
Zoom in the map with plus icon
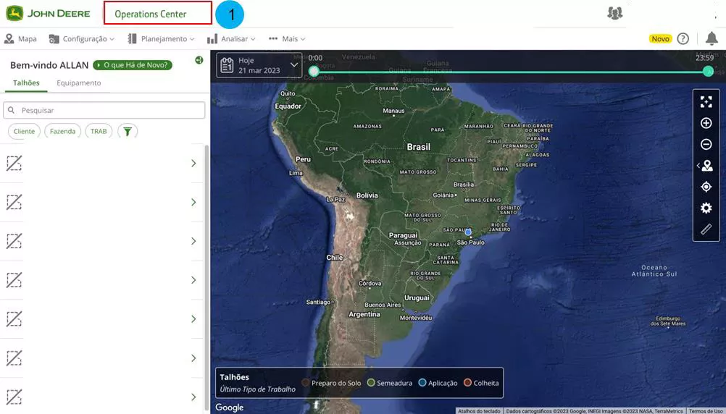coord(706,123)
